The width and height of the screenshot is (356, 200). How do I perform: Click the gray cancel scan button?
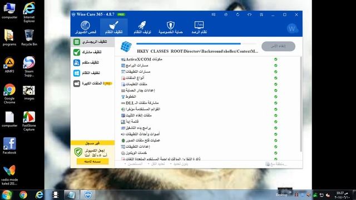tap(278, 46)
